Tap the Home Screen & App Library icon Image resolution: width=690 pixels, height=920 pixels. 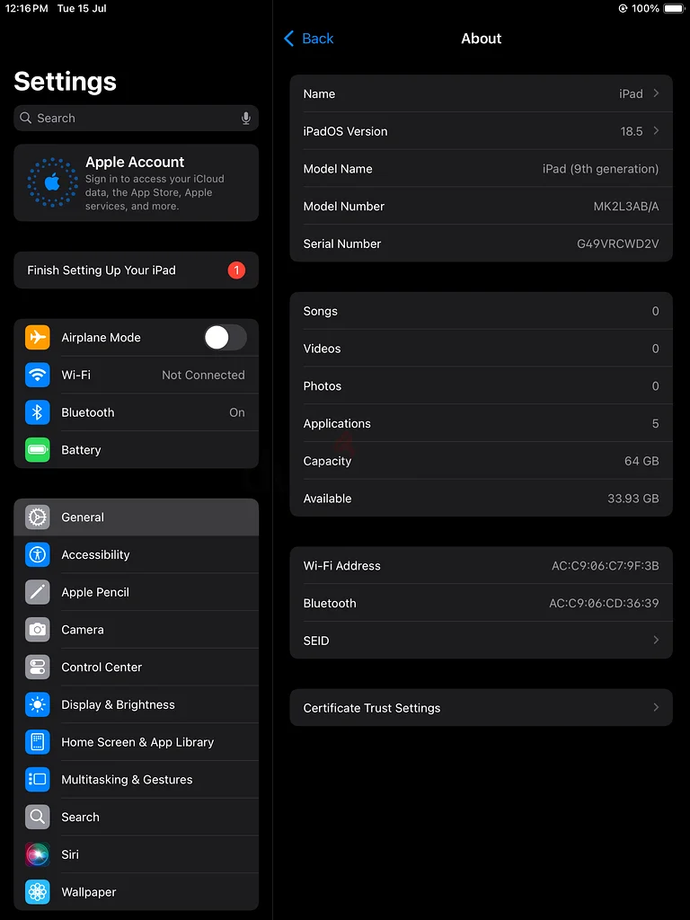click(38, 742)
